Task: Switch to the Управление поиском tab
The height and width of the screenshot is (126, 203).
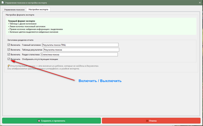Action: [x=14, y=10]
